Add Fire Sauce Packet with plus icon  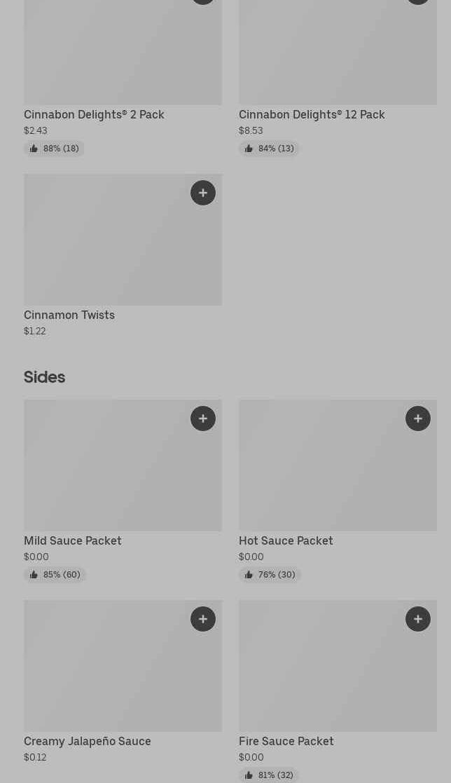coord(418,619)
